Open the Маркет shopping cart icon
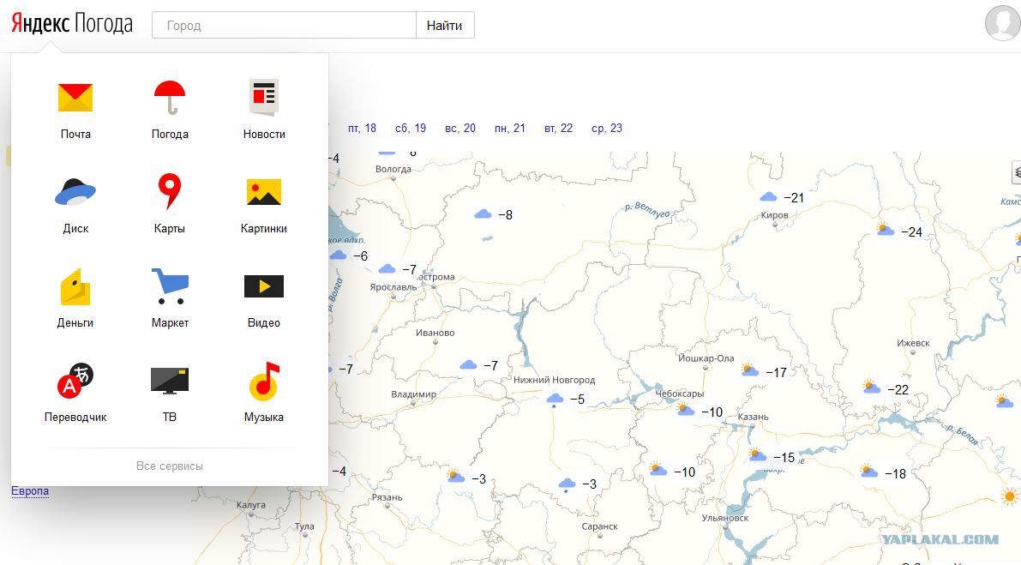Viewport: 1021px width, 565px height. [170, 286]
